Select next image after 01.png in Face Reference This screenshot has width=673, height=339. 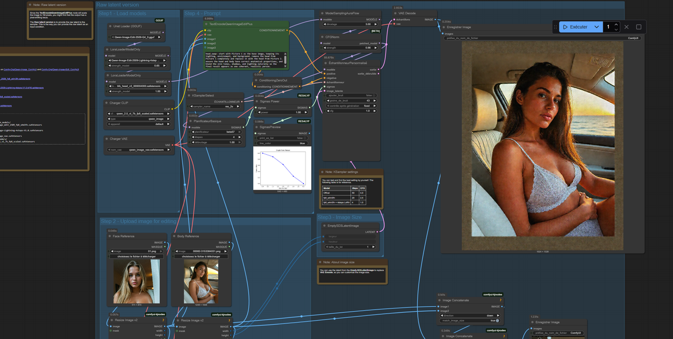(161, 251)
